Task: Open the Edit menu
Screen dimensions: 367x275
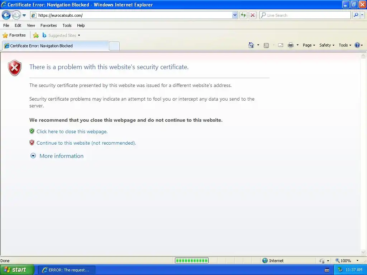Action: [18, 25]
